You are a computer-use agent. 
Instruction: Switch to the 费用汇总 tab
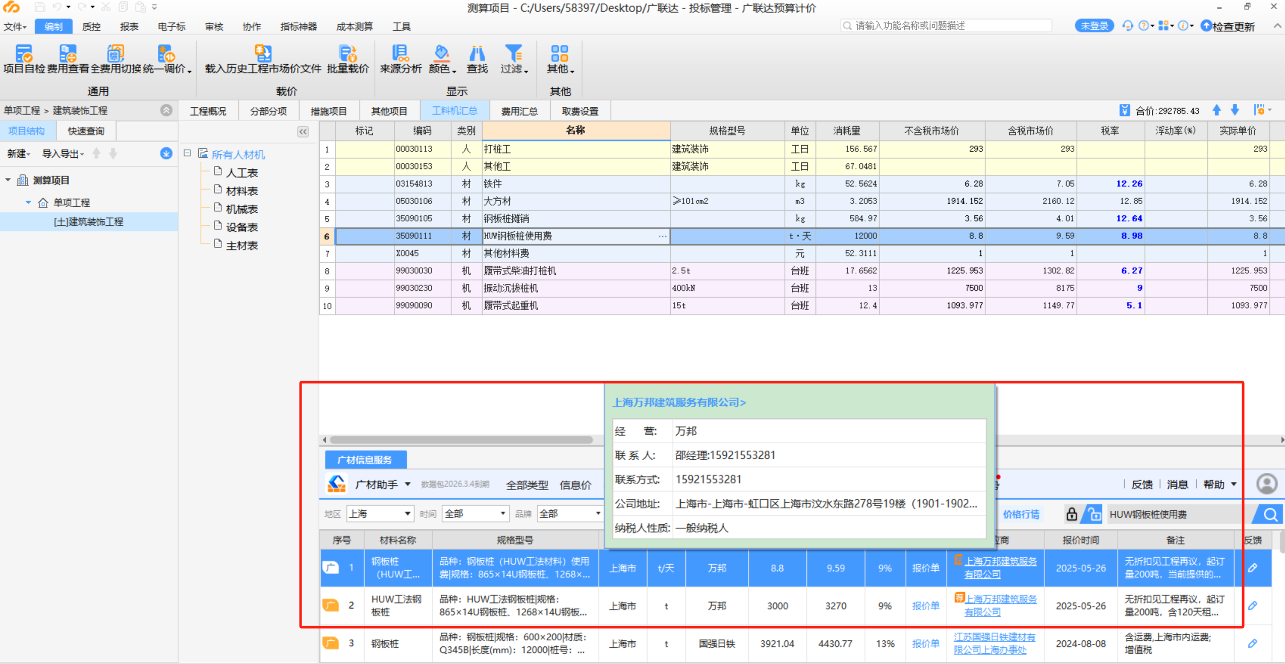519,111
